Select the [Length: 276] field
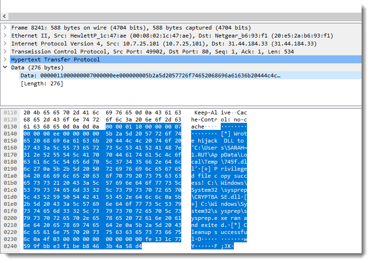The height and width of the screenshot is (263, 371). pyautogui.click(x=42, y=83)
